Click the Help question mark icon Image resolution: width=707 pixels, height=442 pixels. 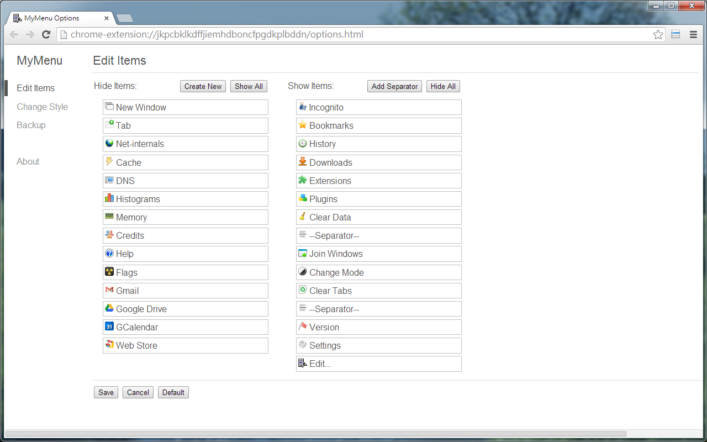pyautogui.click(x=109, y=253)
